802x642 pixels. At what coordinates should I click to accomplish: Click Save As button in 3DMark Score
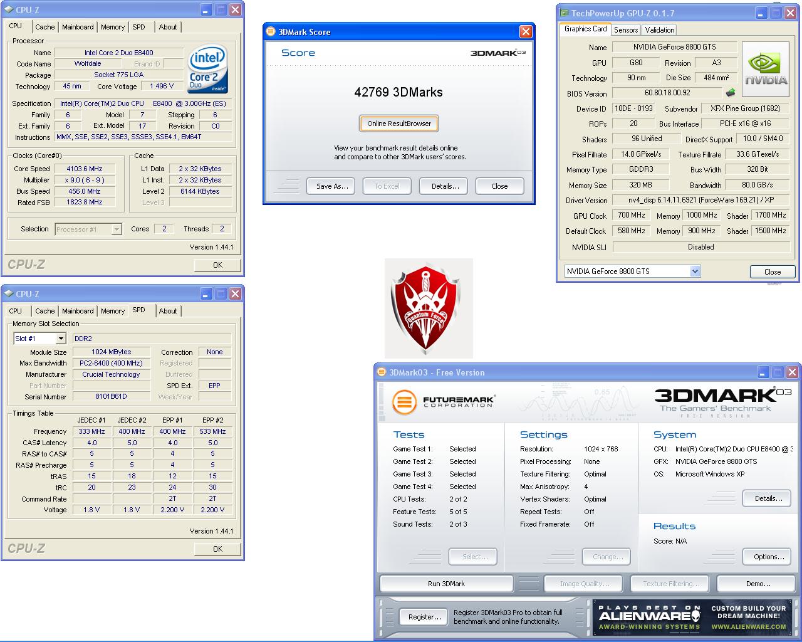tap(332, 186)
